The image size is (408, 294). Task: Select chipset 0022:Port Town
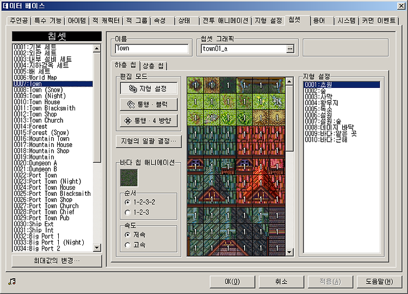[x=53, y=175]
